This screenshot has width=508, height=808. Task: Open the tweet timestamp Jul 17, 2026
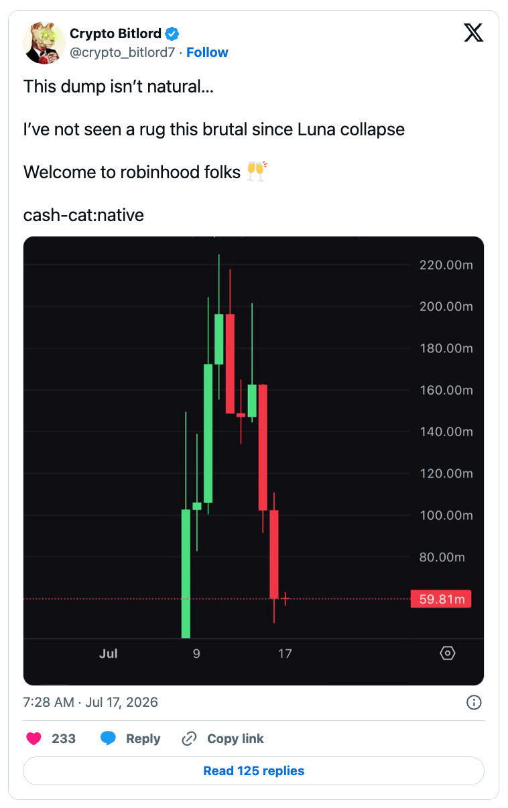click(90, 702)
